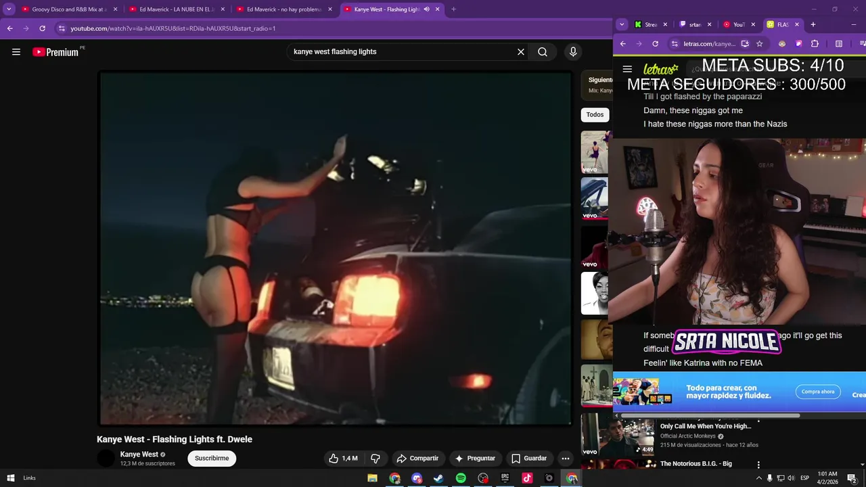
Task: Pause the Flashing Lights video player
Action: 336,249
